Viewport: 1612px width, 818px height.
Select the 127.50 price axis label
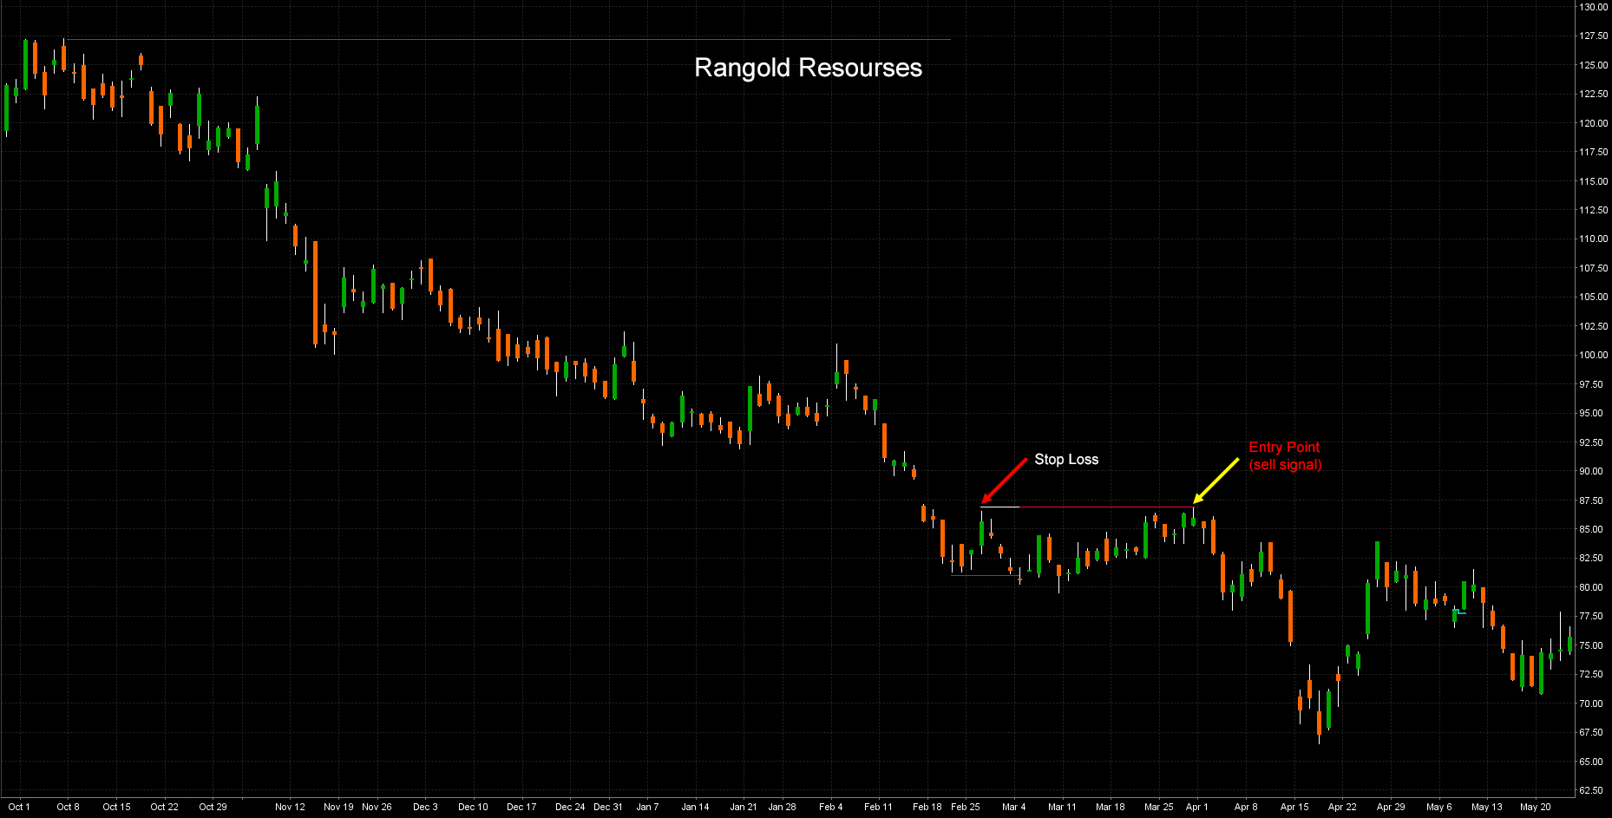(x=1593, y=36)
